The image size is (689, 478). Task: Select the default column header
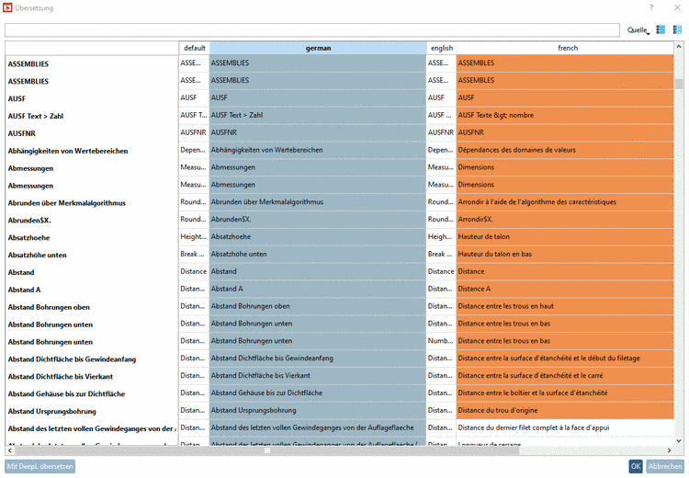pos(194,48)
